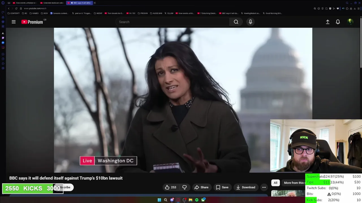
Task: Add page to bookmarks heart icon
Action: pyautogui.click(x=338, y=8)
